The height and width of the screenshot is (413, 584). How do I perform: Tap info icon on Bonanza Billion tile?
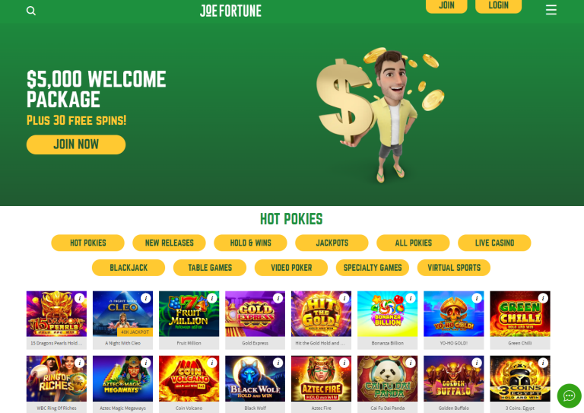coord(411,298)
